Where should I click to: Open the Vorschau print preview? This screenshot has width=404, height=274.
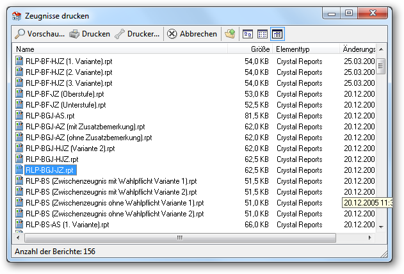click(40, 34)
